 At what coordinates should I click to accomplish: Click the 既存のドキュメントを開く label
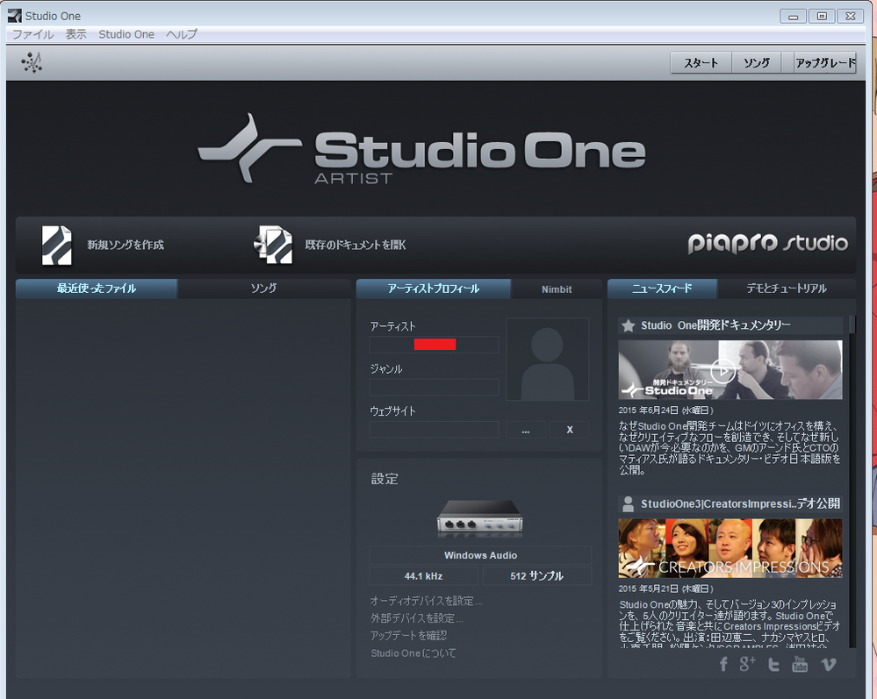click(x=356, y=245)
